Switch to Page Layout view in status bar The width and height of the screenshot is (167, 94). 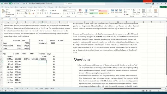(x=147, y=91)
